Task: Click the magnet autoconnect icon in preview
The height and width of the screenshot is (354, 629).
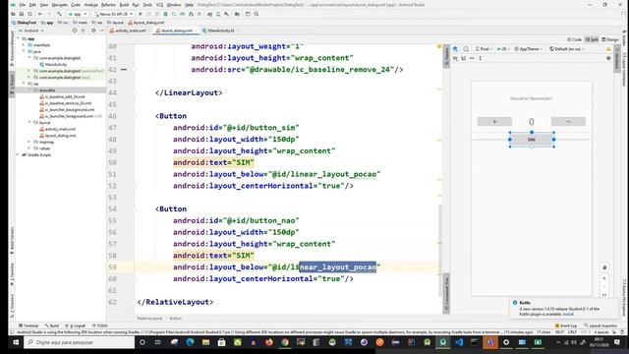Action: [x=463, y=58]
